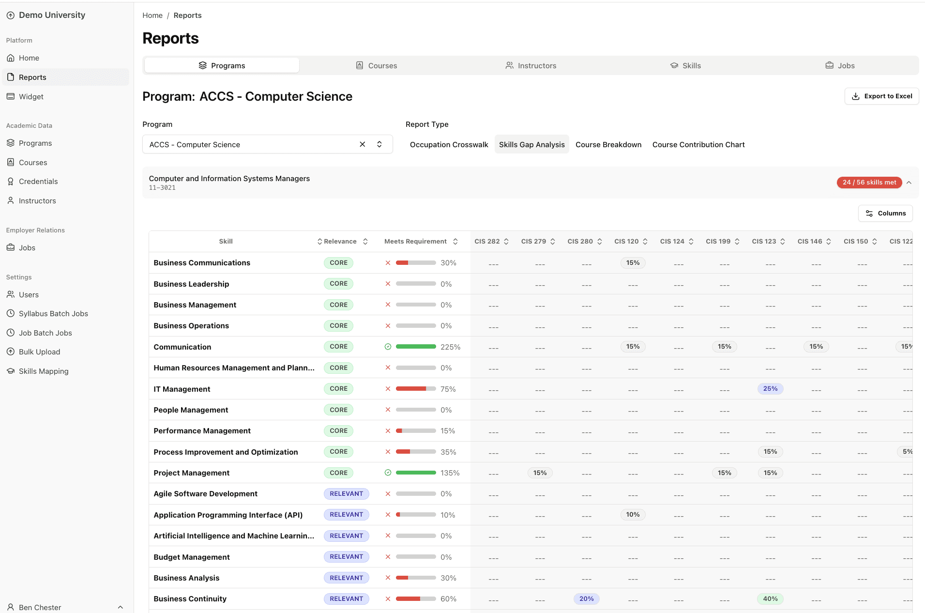Click the Process Improvement and Optimization skill name
This screenshot has width=925, height=613.
point(226,452)
